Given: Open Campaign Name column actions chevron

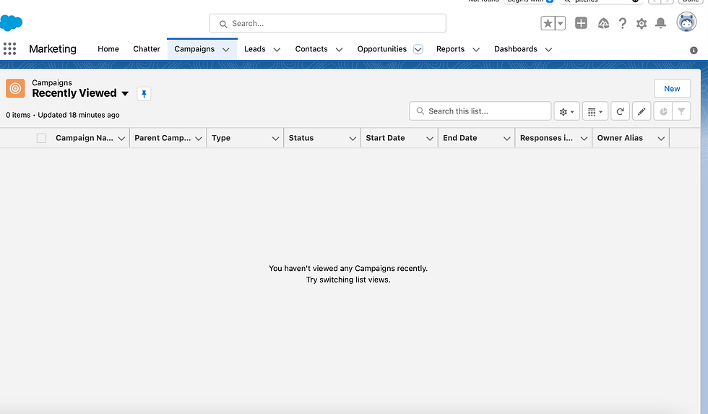Looking at the screenshot, I should [x=121, y=139].
